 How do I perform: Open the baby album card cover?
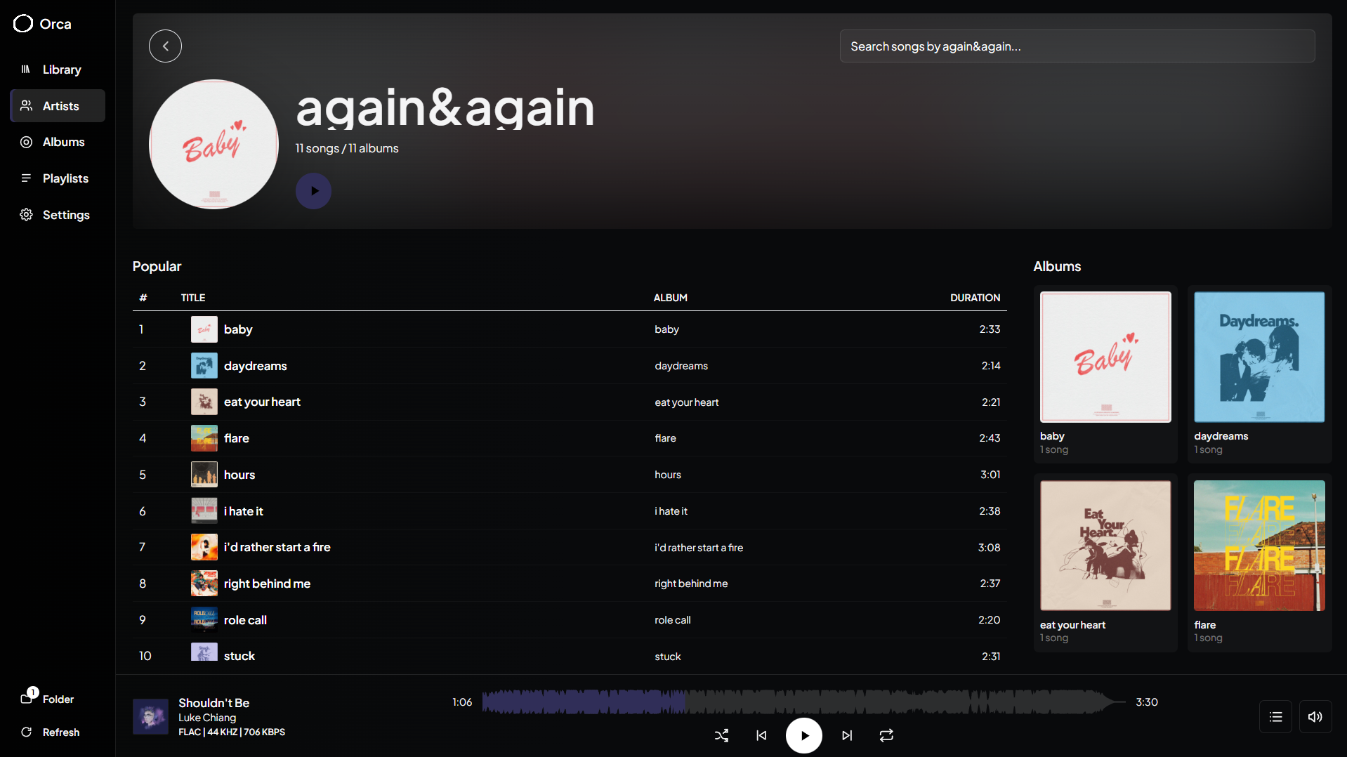(x=1105, y=357)
